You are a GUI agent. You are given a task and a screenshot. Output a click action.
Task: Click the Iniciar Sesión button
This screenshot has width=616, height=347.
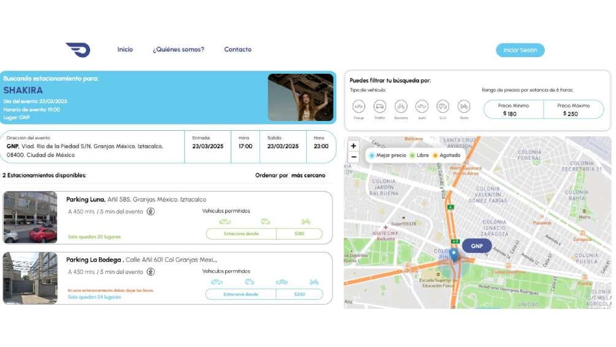[520, 50]
